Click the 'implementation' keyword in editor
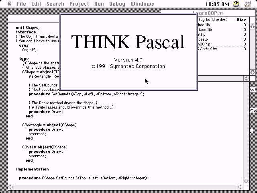 pos(32,169)
